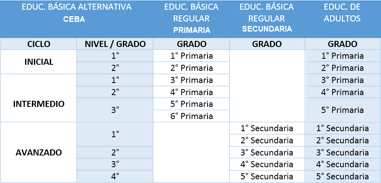The width and height of the screenshot is (381, 183).
Task: Click the INICIAL cycle cell
Action: click(x=39, y=62)
